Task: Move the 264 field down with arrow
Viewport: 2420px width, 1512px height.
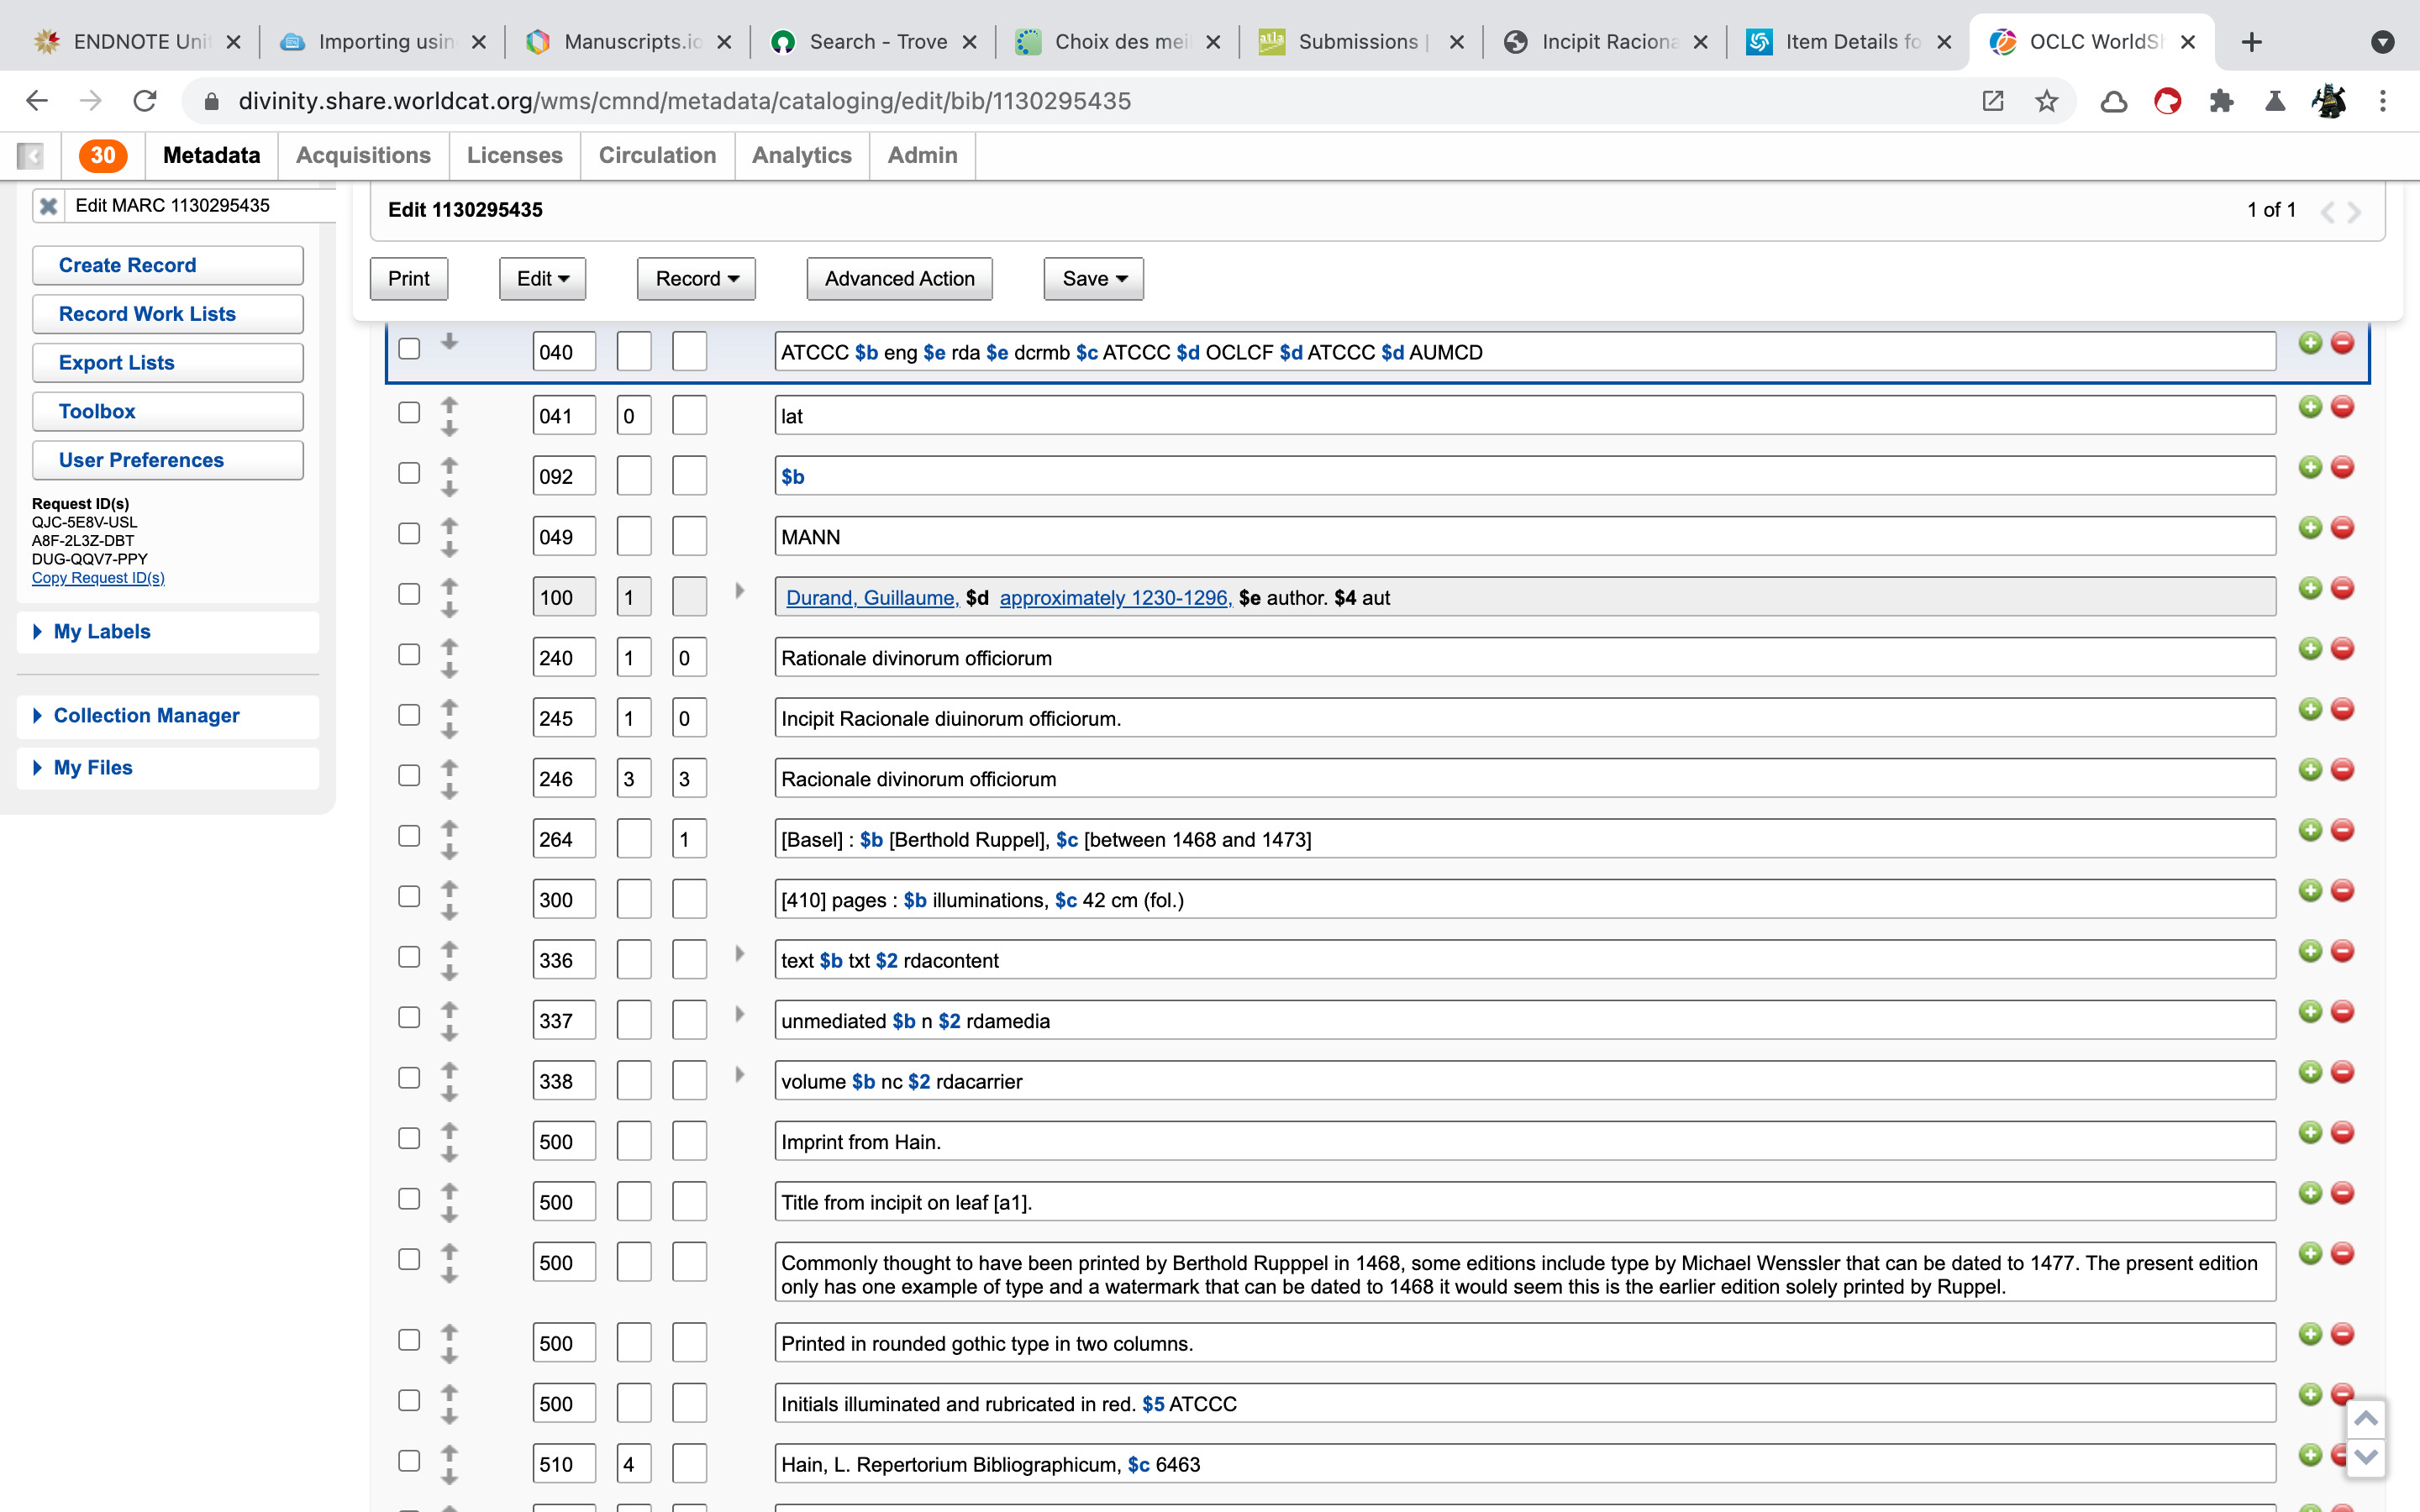Action: tap(449, 852)
